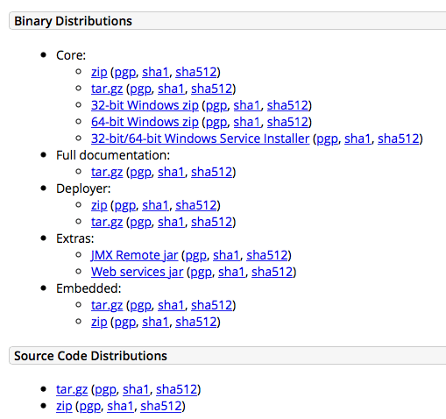Open pgp signature for Source Code zip
This screenshot has height=419, width=446.
pos(90,407)
